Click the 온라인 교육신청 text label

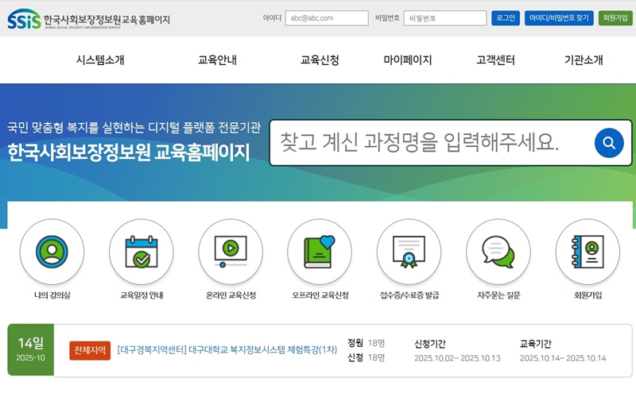(231, 295)
